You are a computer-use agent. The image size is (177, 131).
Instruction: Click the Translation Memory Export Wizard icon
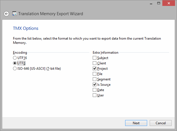pyautogui.click(x=15, y=13)
